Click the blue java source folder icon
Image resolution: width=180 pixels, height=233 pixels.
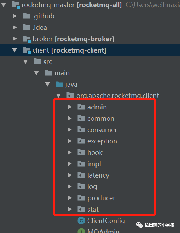pos(59,85)
